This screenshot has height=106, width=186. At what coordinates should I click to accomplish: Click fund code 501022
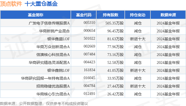pos(89,38)
